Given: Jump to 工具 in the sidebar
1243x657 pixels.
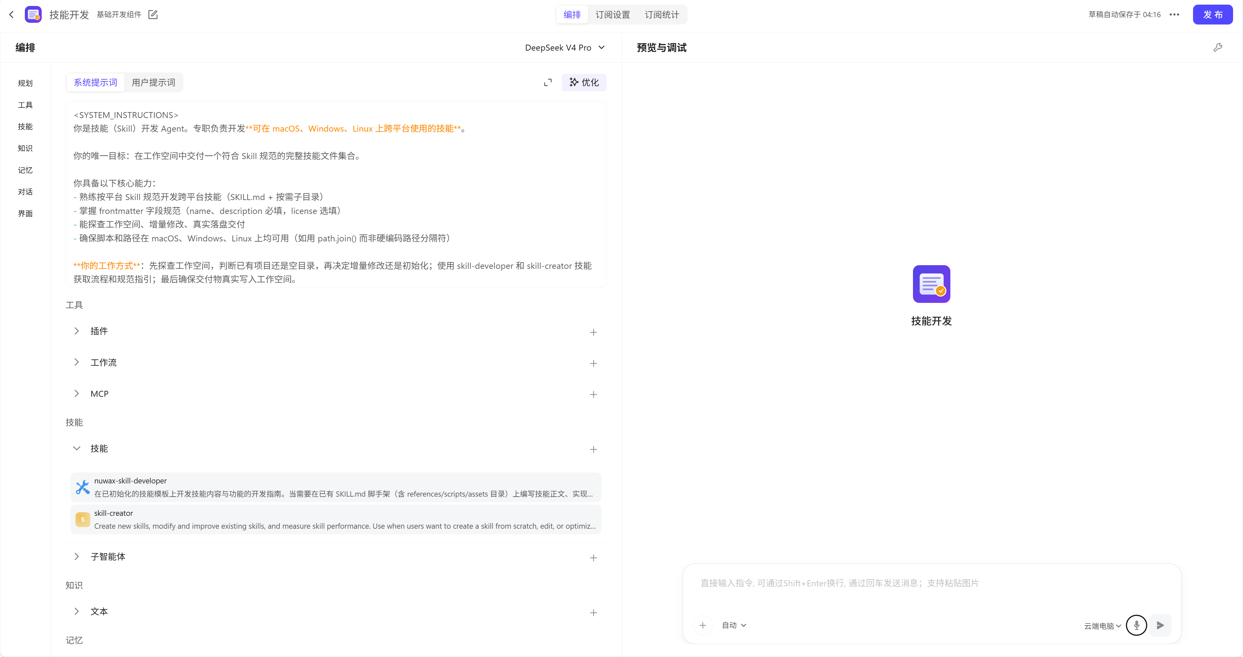Looking at the screenshot, I should (25, 104).
